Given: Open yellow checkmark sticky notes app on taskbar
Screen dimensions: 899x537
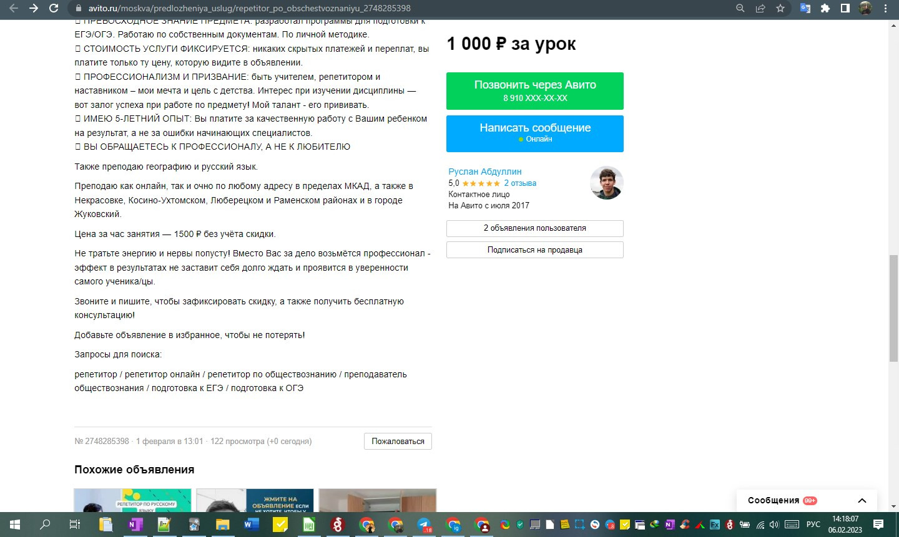Looking at the screenshot, I should 280,525.
